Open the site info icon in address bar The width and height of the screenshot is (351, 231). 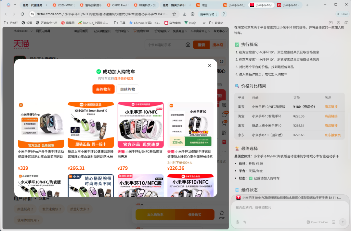click(x=32, y=14)
